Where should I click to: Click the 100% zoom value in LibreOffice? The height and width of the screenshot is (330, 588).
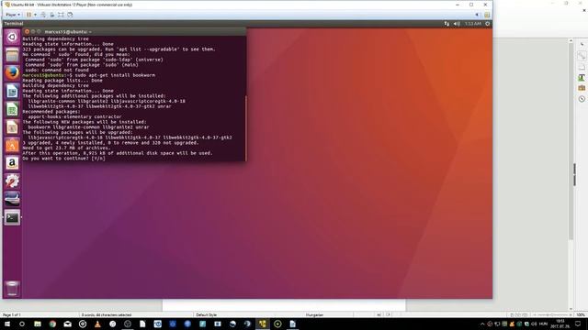click(581, 315)
